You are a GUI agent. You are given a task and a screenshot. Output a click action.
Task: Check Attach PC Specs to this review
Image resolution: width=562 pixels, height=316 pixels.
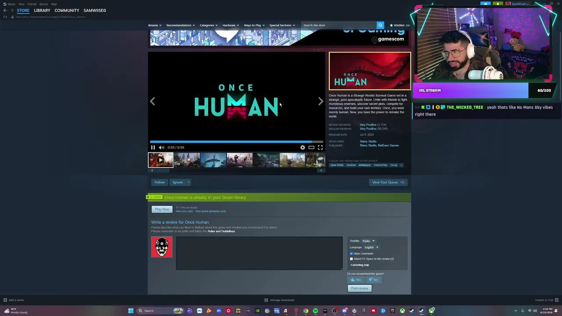coord(351,259)
